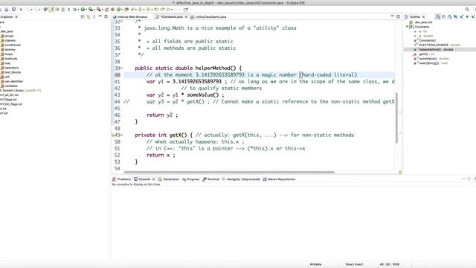Viewport: 476px width, 268px height.
Task: Click the Save All icon in toolbar
Action: tap(7, 10)
